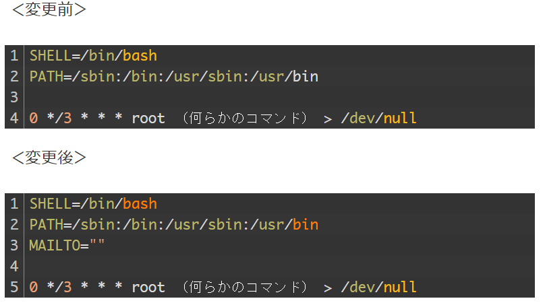This screenshot has height=305, width=547.
Task: Click the word root in the 変更後 cron line
Action: point(148,287)
